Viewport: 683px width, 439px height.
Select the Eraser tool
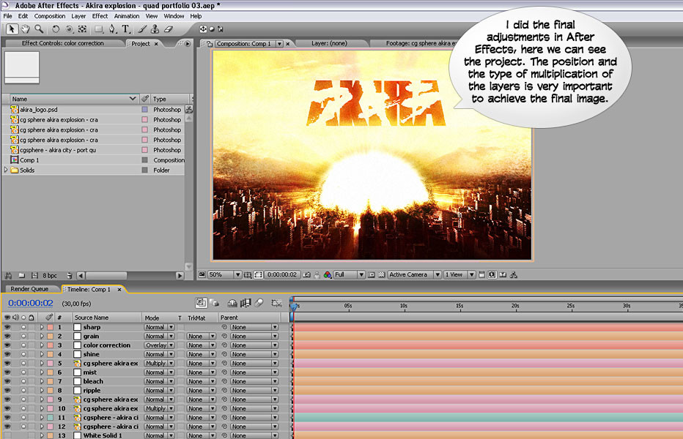[x=169, y=29]
